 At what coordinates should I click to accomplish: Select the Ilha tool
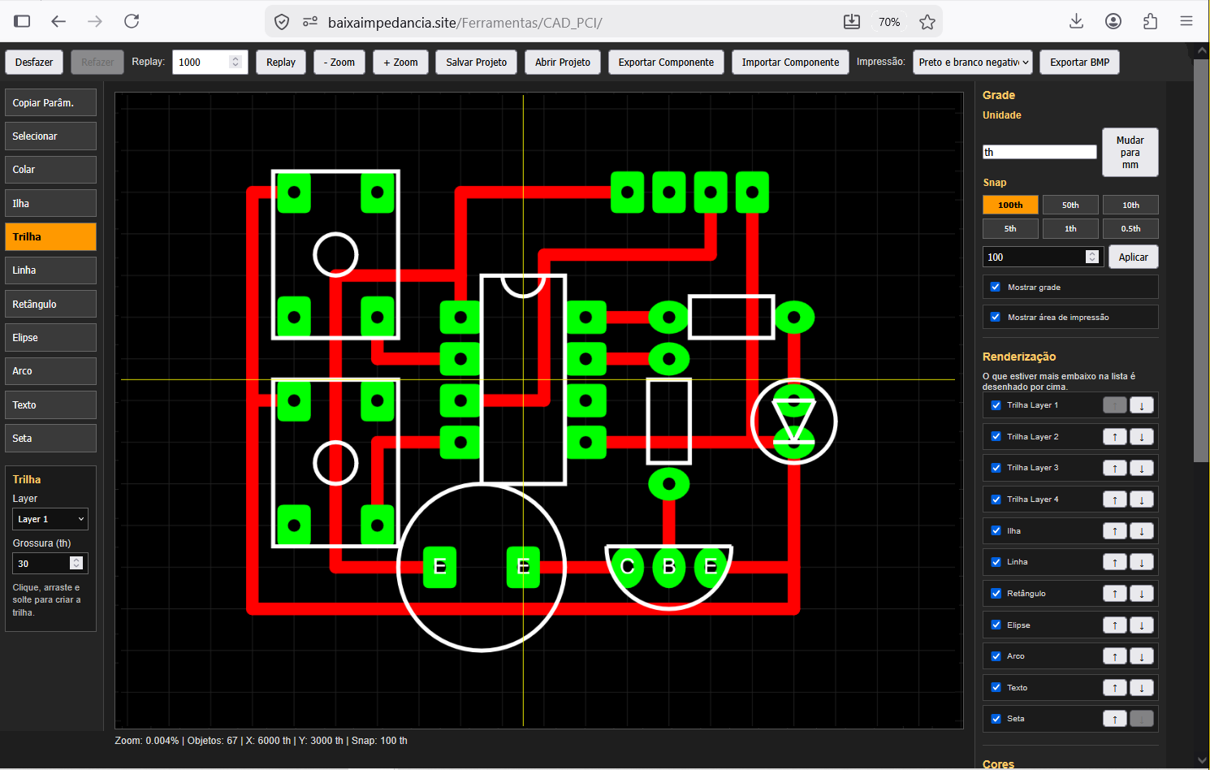50,204
